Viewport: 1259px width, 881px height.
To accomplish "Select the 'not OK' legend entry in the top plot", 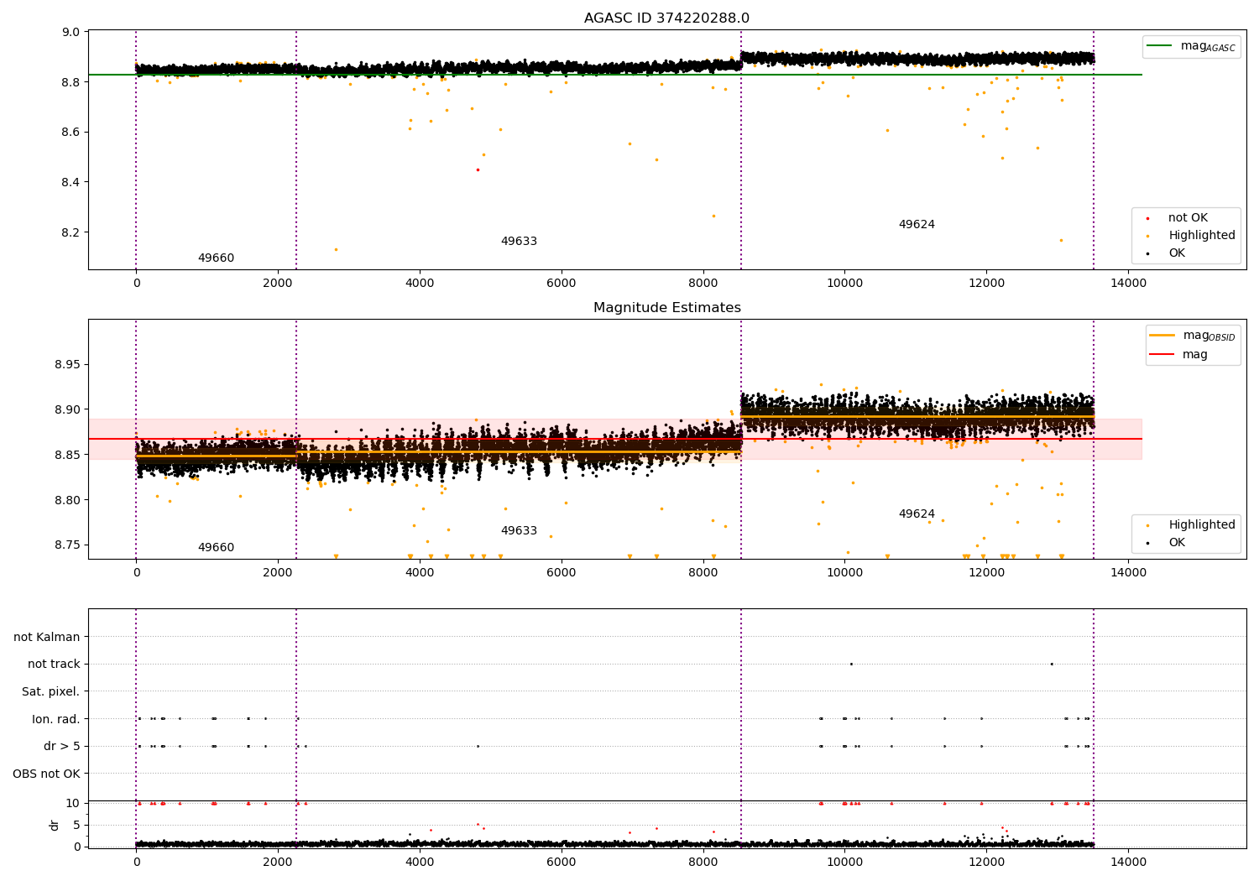I will click(x=1188, y=218).
